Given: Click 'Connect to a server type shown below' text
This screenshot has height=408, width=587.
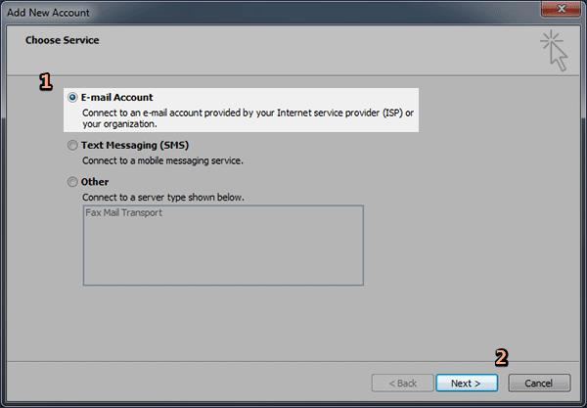Looking at the screenshot, I should [x=162, y=198].
